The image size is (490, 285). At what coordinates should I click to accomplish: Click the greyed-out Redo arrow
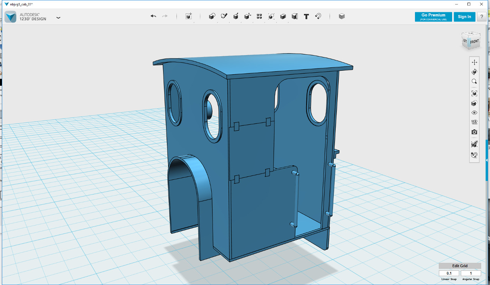click(165, 16)
